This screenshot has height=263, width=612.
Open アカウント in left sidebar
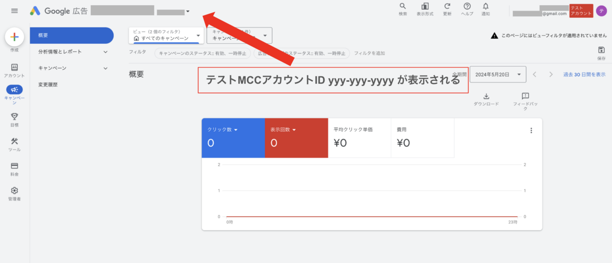point(14,70)
